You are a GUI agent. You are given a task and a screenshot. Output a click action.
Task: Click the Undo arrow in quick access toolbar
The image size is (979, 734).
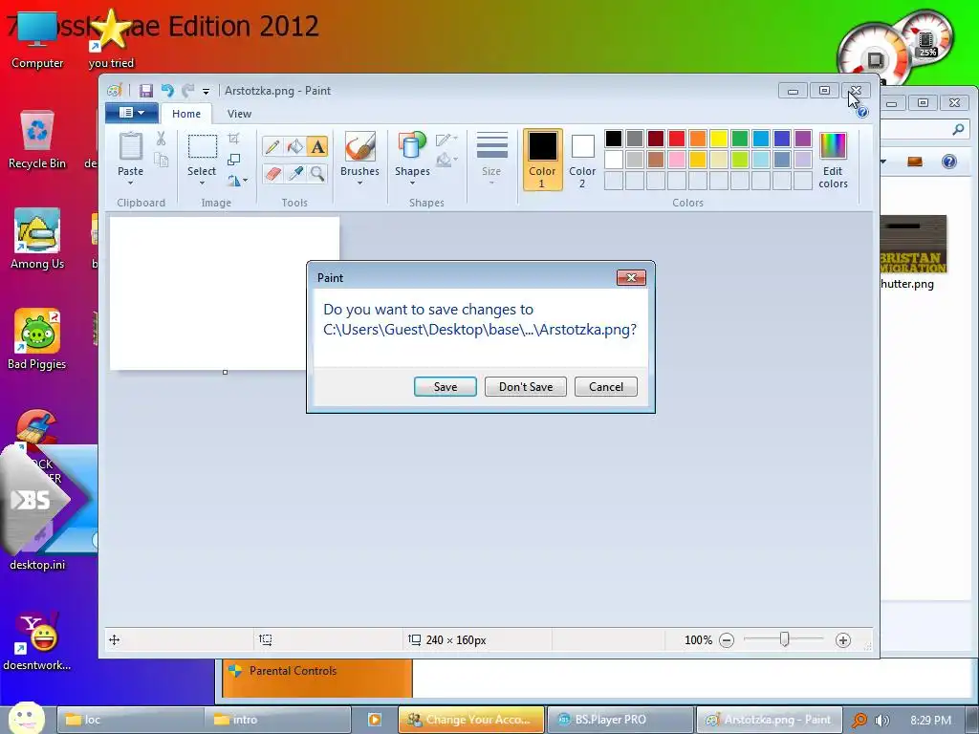pyautogui.click(x=167, y=91)
